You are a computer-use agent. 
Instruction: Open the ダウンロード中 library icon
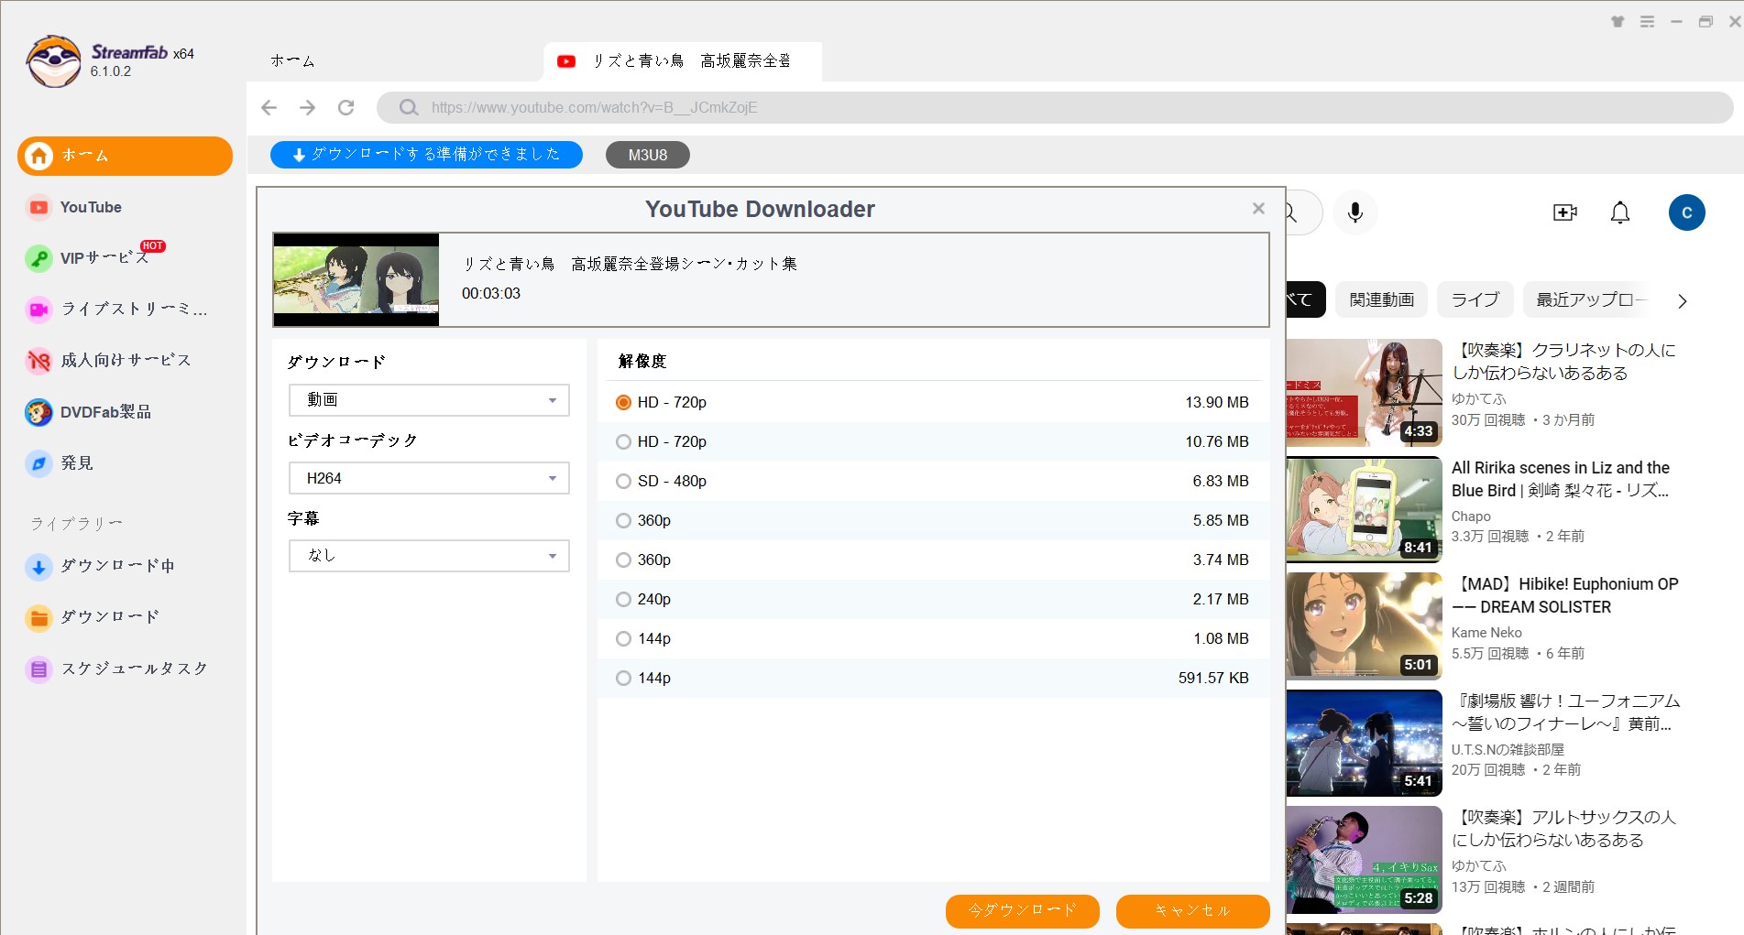pyautogui.click(x=38, y=567)
